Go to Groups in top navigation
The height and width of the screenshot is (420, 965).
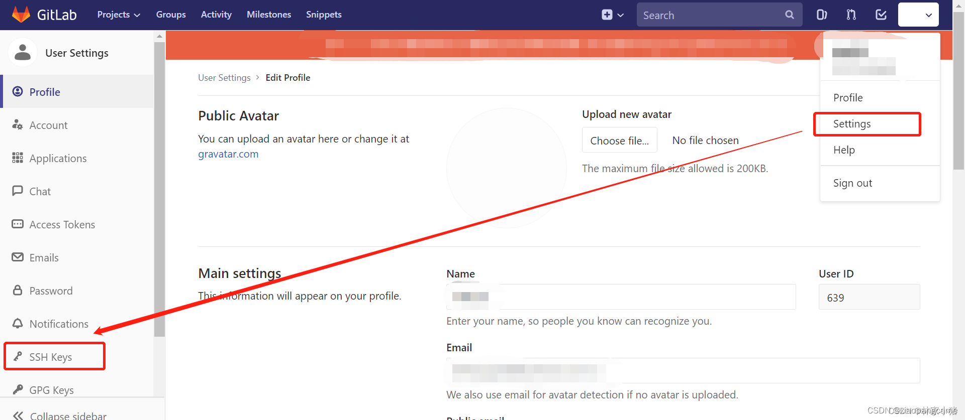click(171, 15)
